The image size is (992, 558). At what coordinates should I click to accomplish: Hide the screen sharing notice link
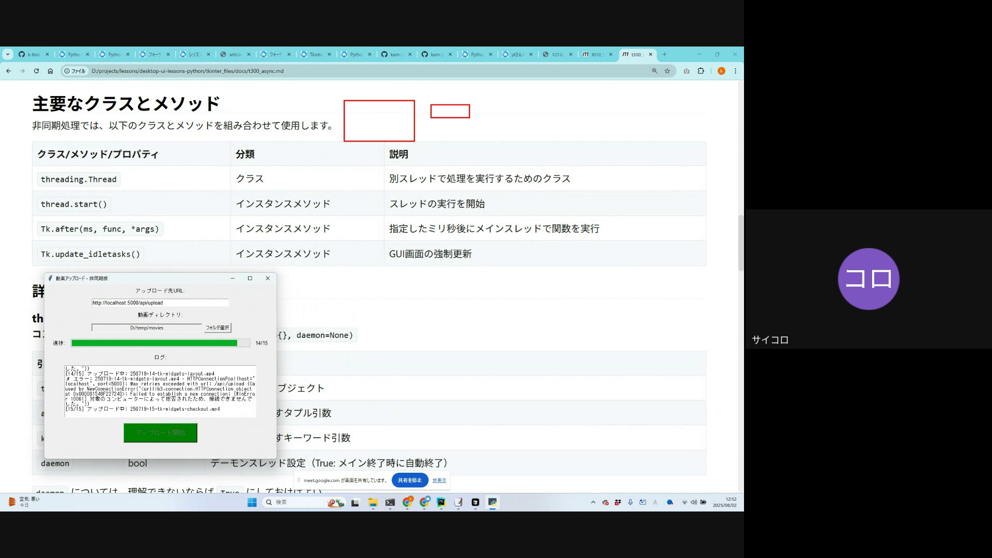(x=439, y=481)
